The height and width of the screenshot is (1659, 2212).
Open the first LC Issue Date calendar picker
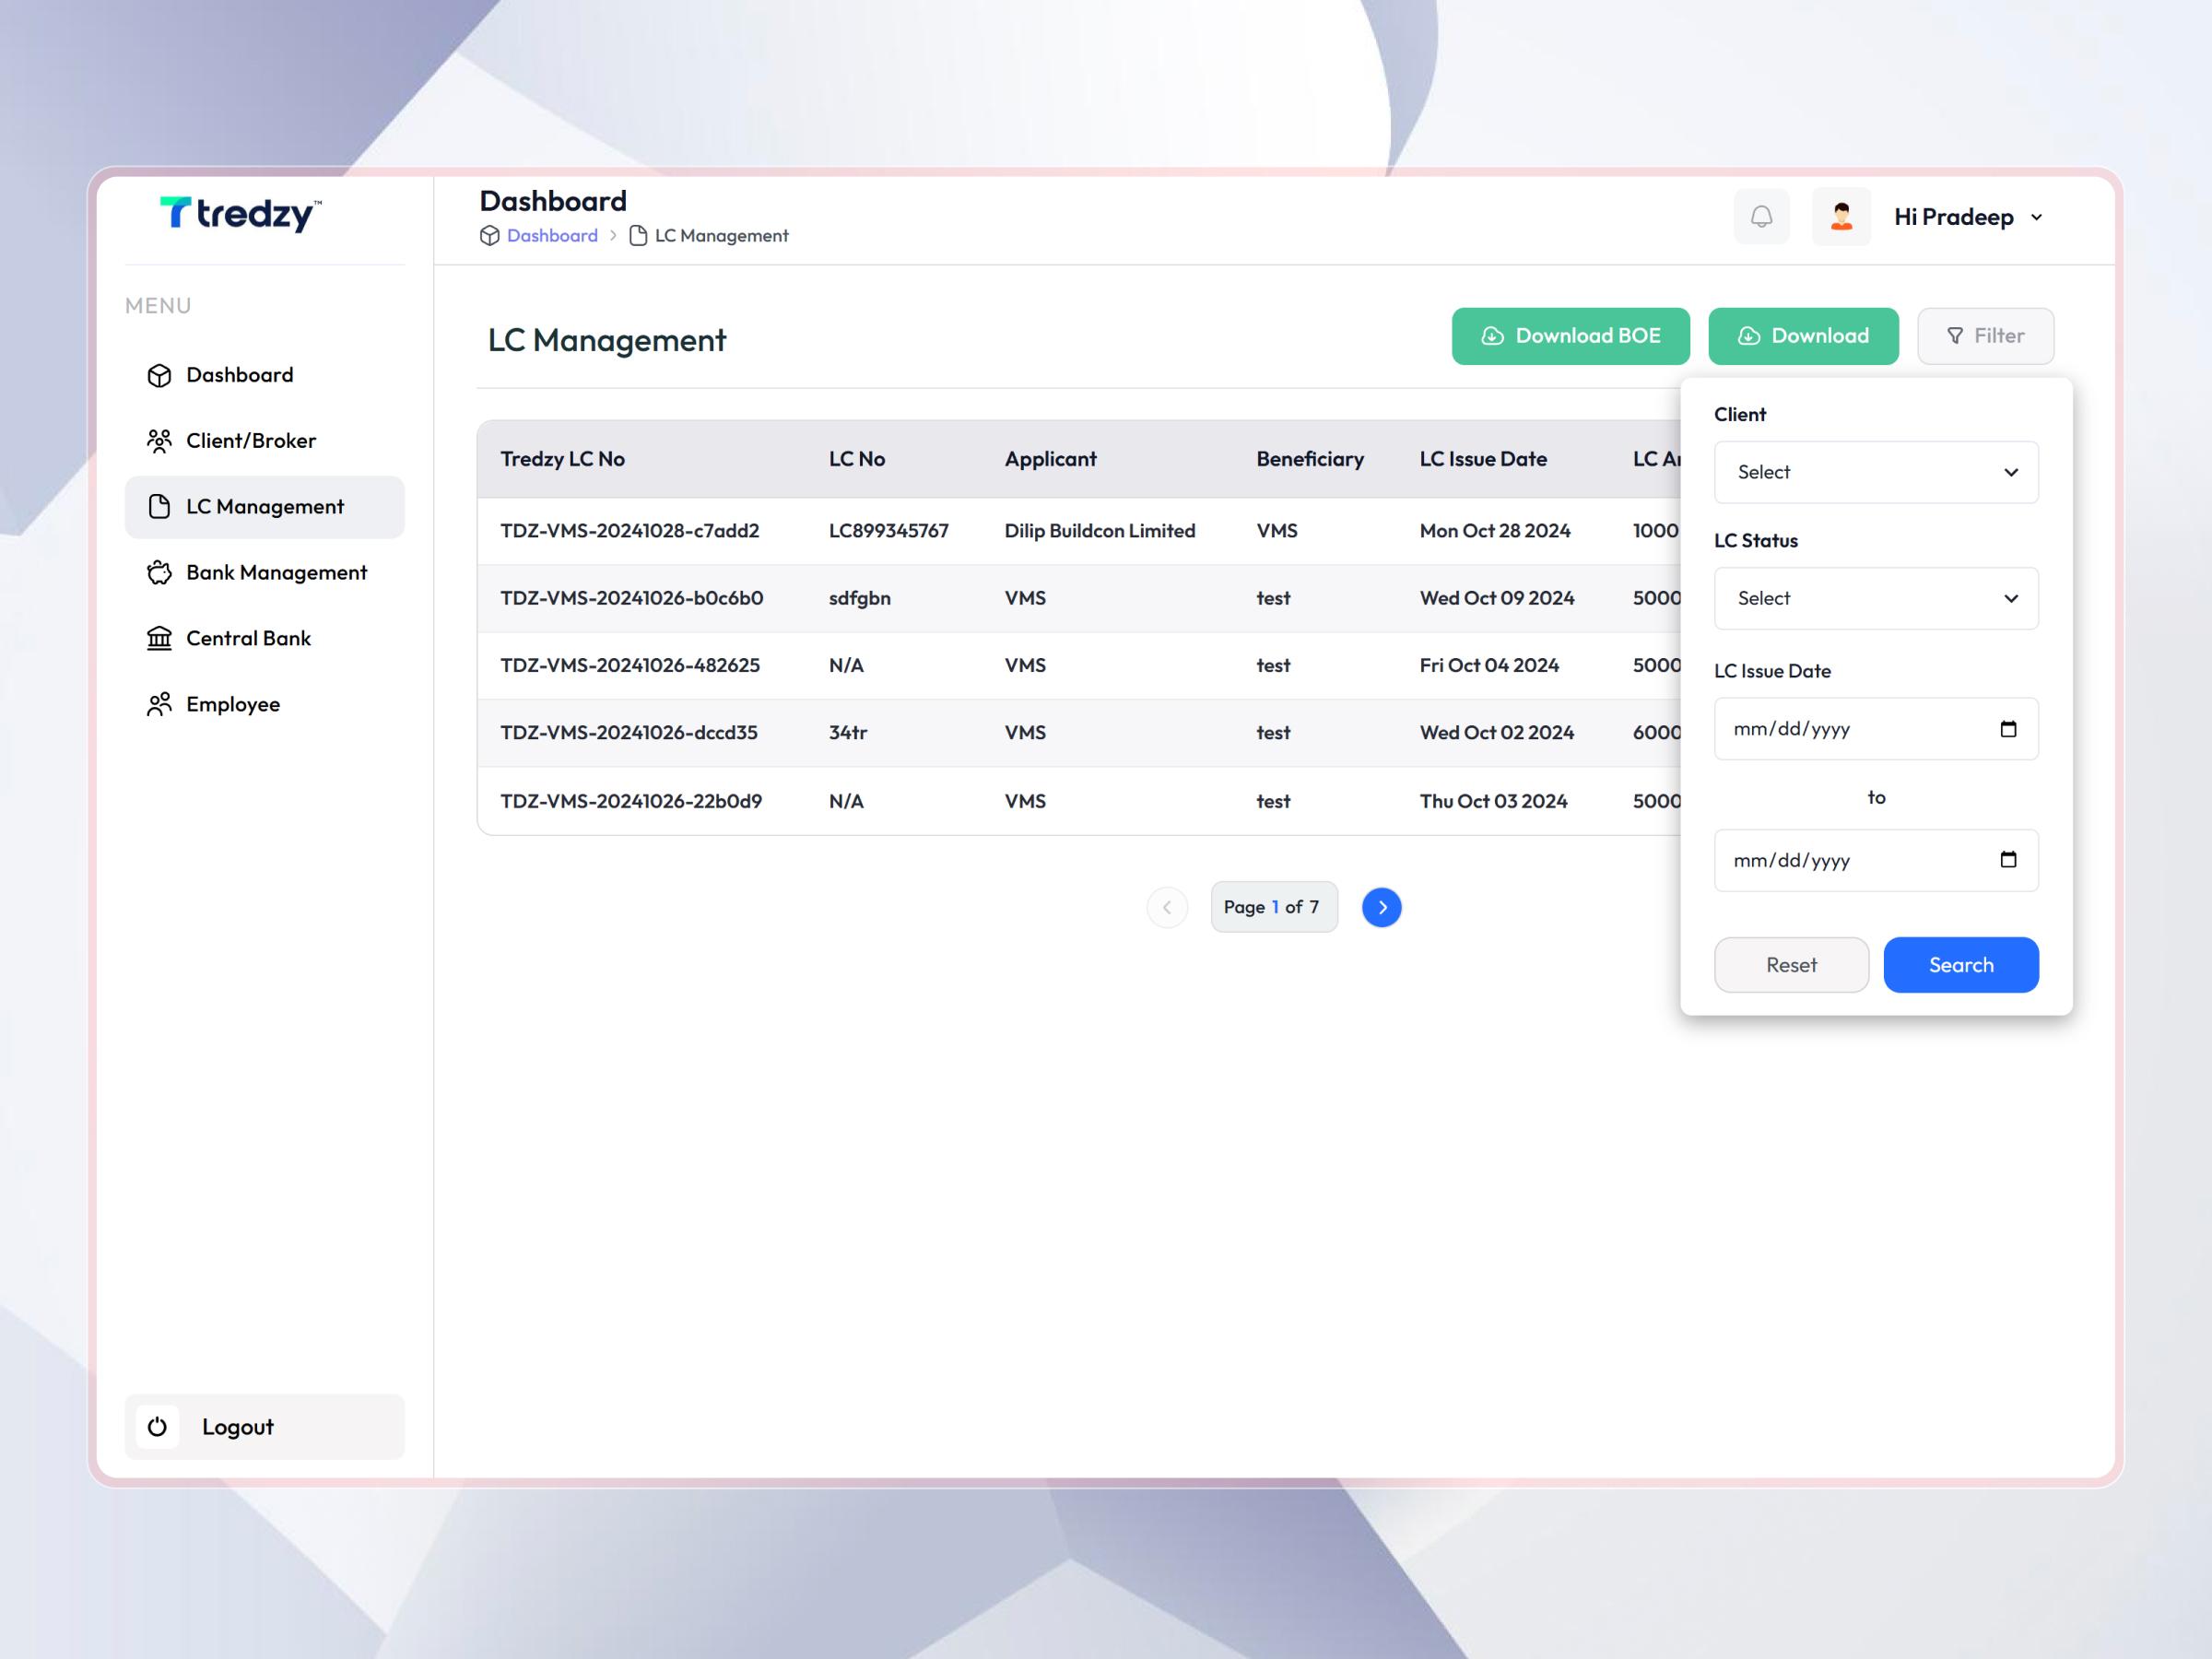2011,729
